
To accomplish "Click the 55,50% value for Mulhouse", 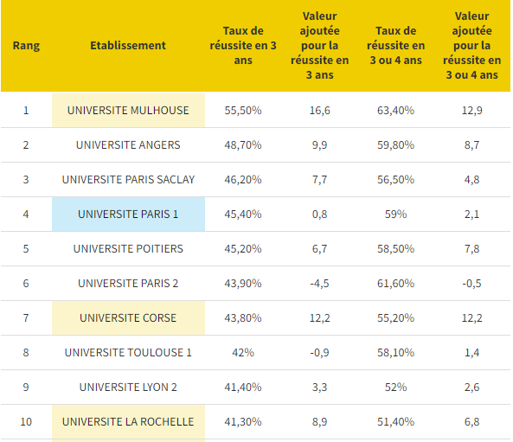I will [243, 110].
